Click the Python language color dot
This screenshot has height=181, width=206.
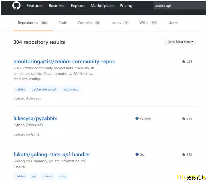(x=137, y=118)
